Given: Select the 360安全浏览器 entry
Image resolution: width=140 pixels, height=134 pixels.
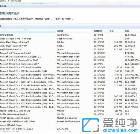Looking at the screenshot, I should pos(6,35).
